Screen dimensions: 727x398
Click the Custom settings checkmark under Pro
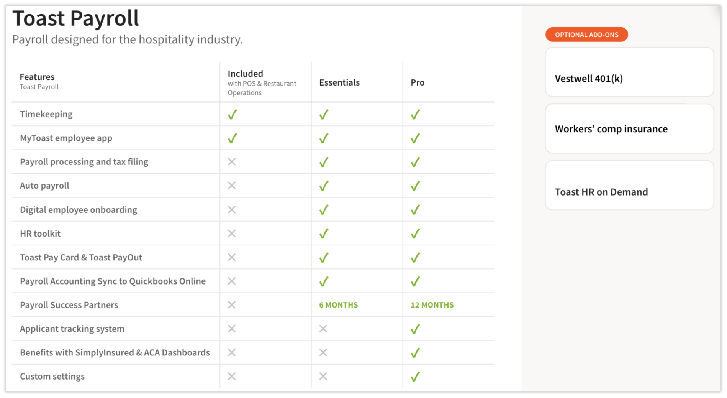point(416,376)
